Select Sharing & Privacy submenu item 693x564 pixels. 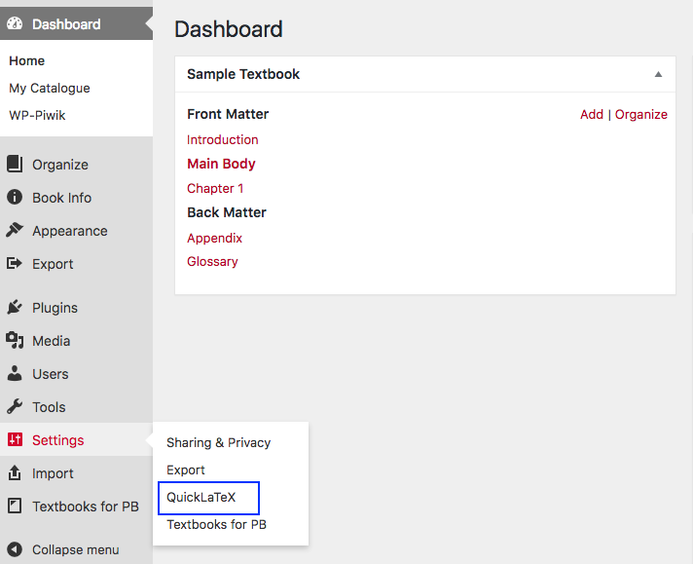pyautogui.click(x=218, y=442)
